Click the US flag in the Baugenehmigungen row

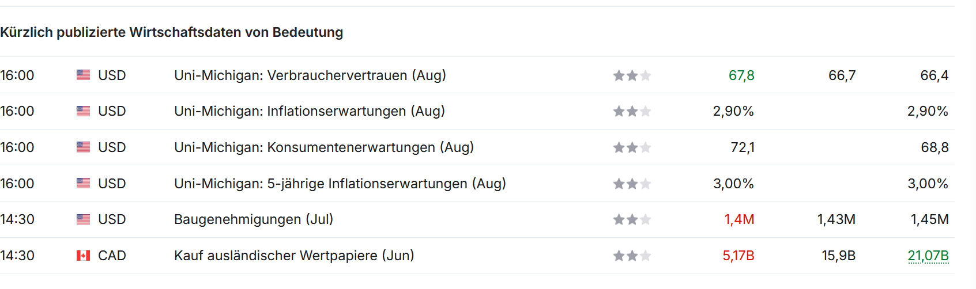[x=83, y=219]
